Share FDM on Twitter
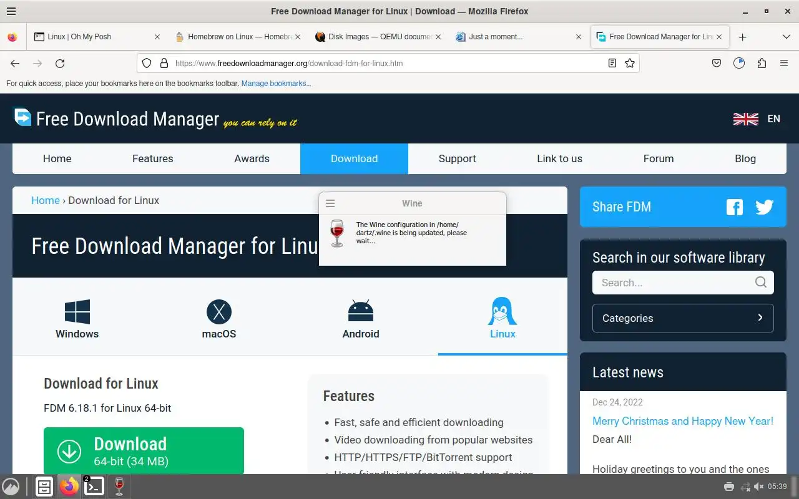 point(765,207)
